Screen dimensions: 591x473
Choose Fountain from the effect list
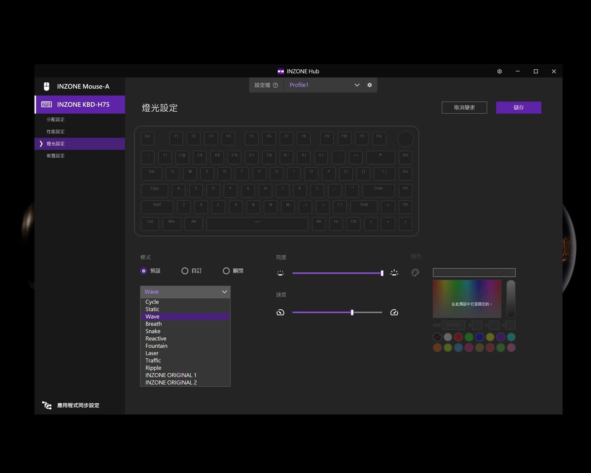point(185,346)
